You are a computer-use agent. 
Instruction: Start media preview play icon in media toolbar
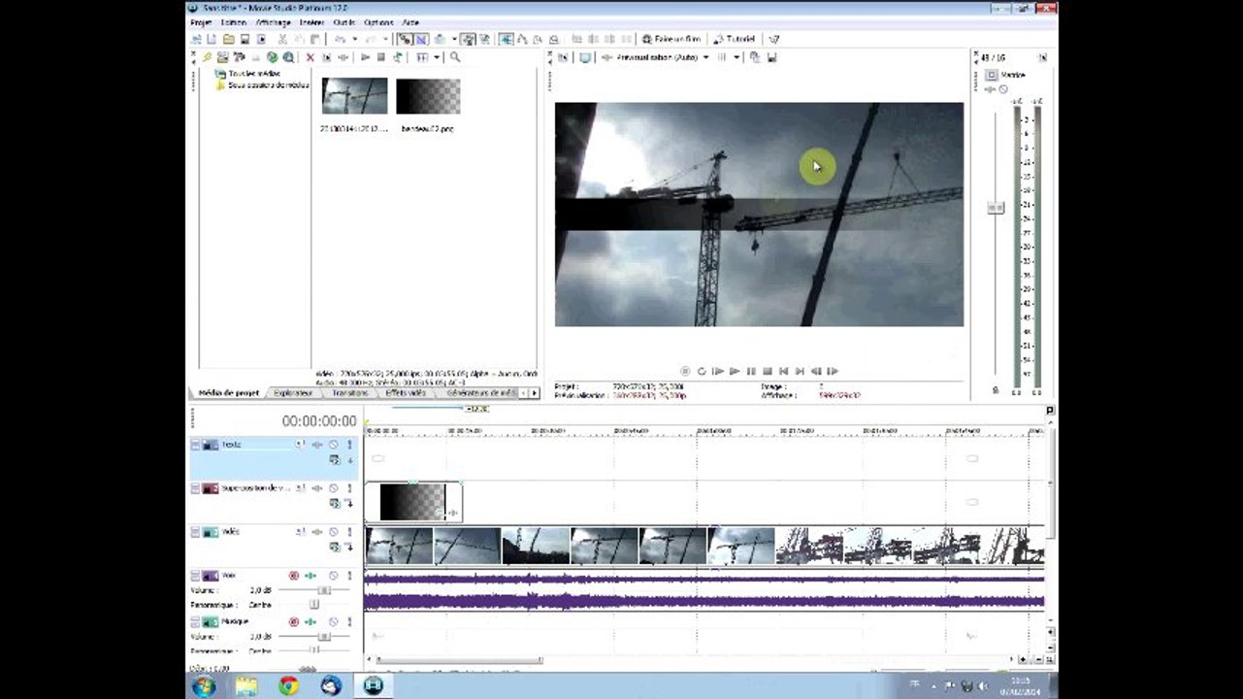(365, 57)
